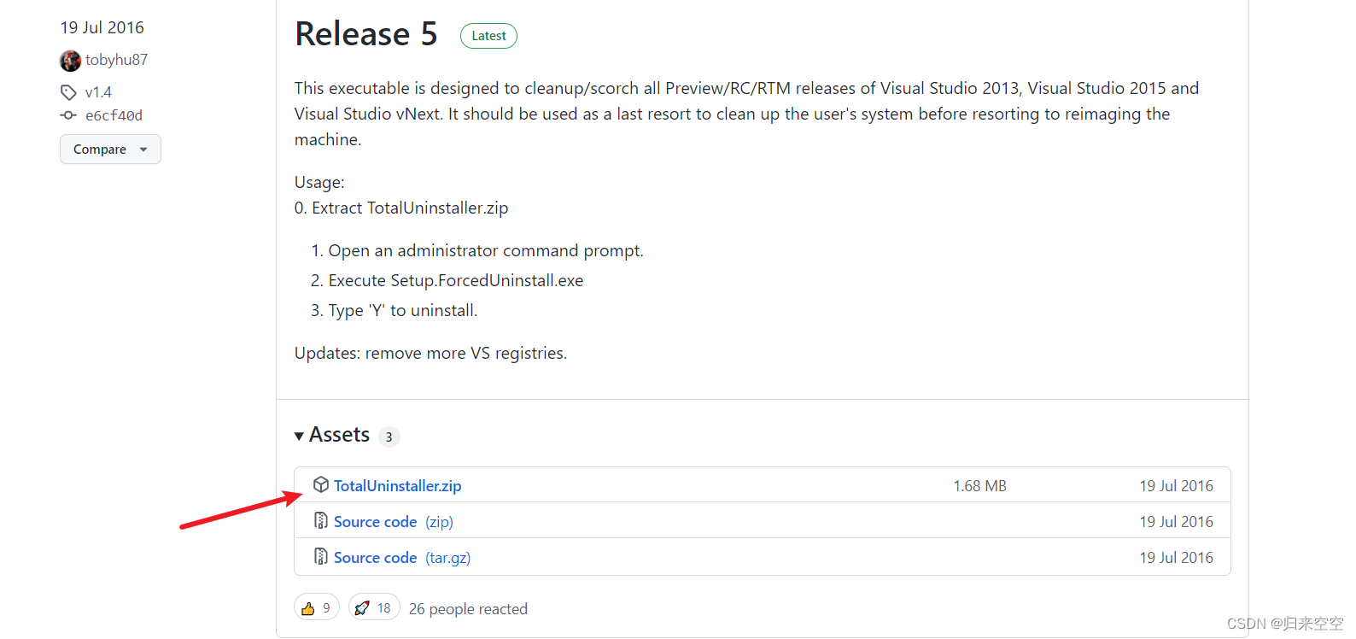Download Source code (tar.gz)
The height and width of the screenshot is (639, 1356).
(x=402, y=557)
